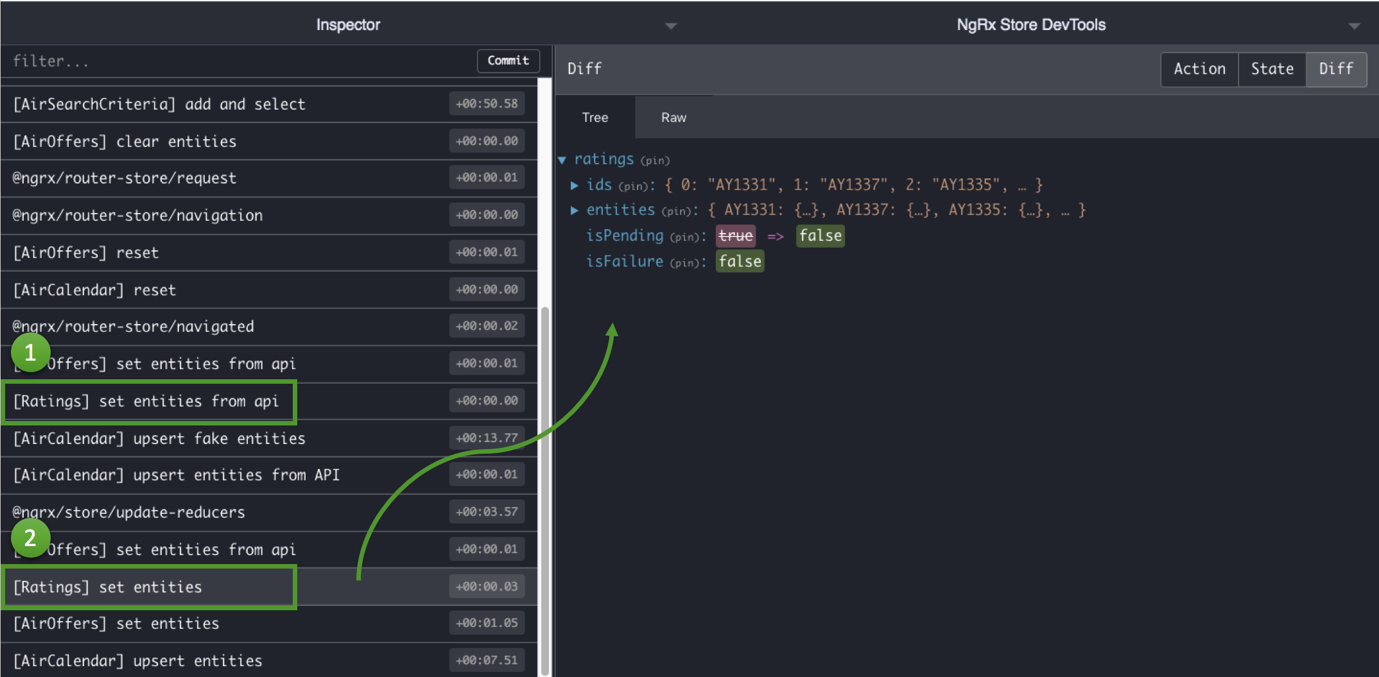Viewport: 1379px width, 677px height.
Task: Collapse the ratings tree node
Action: coord(562,160)
